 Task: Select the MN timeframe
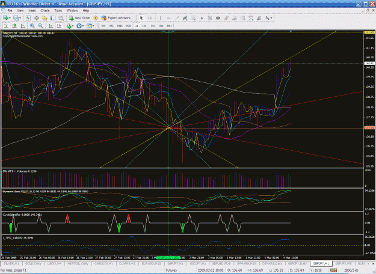[x=169, y=26]
